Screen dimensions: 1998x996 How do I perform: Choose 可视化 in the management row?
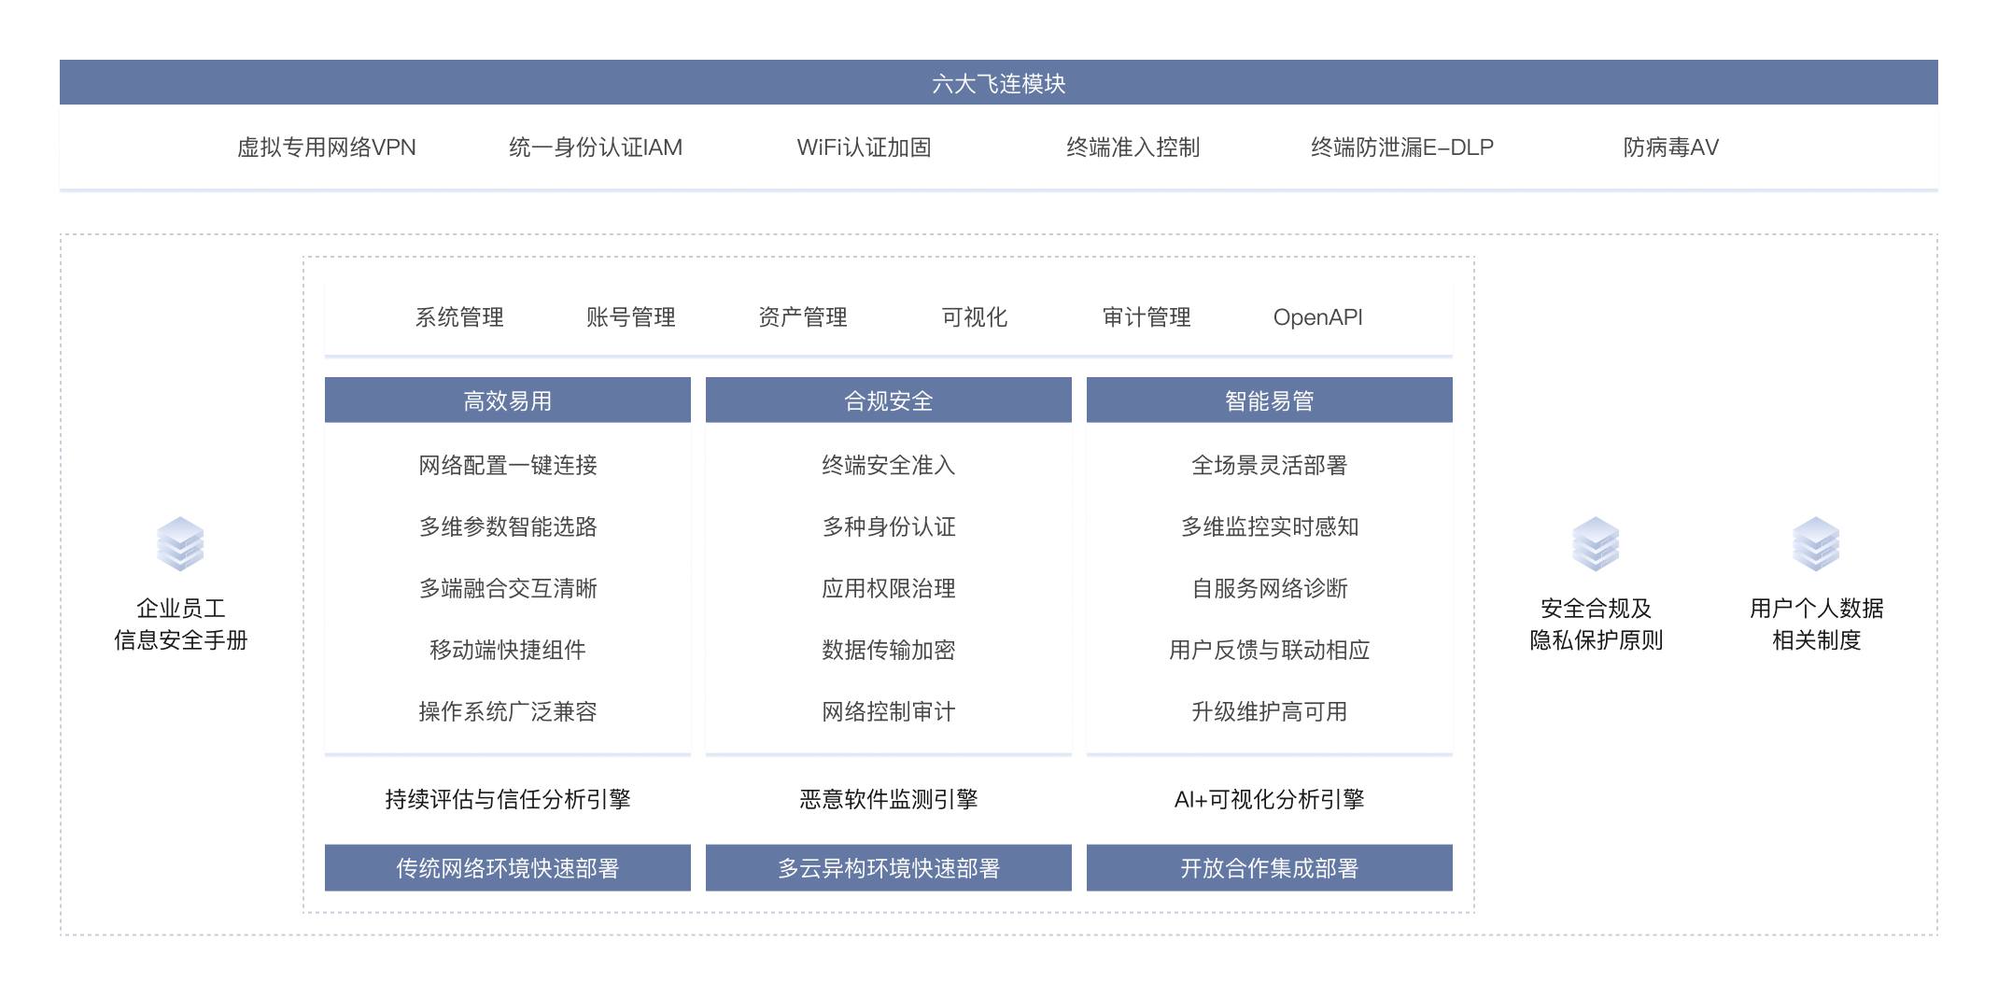(x=975, y=317)
